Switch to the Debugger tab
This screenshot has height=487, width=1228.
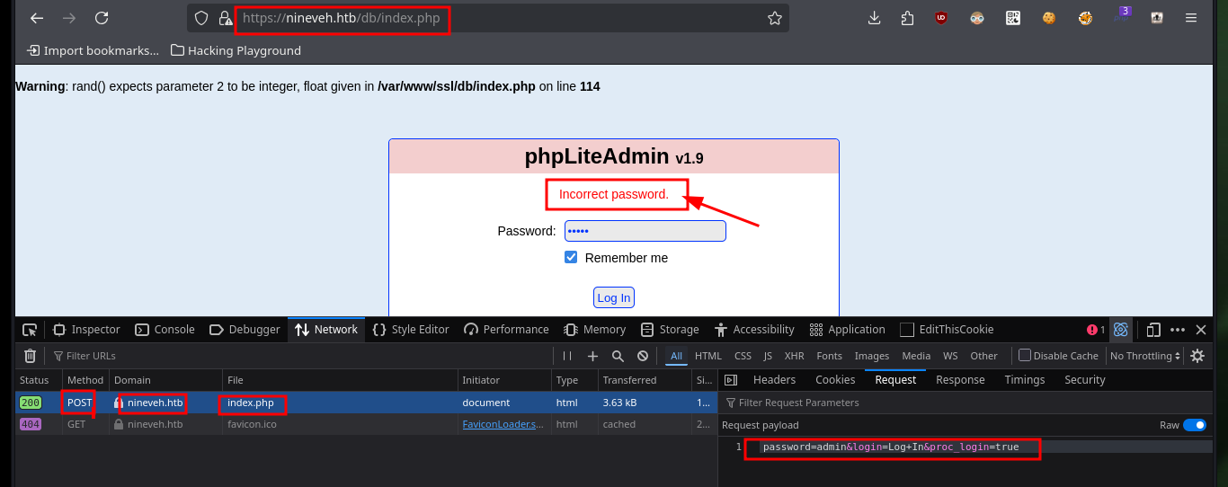[245, 330]
